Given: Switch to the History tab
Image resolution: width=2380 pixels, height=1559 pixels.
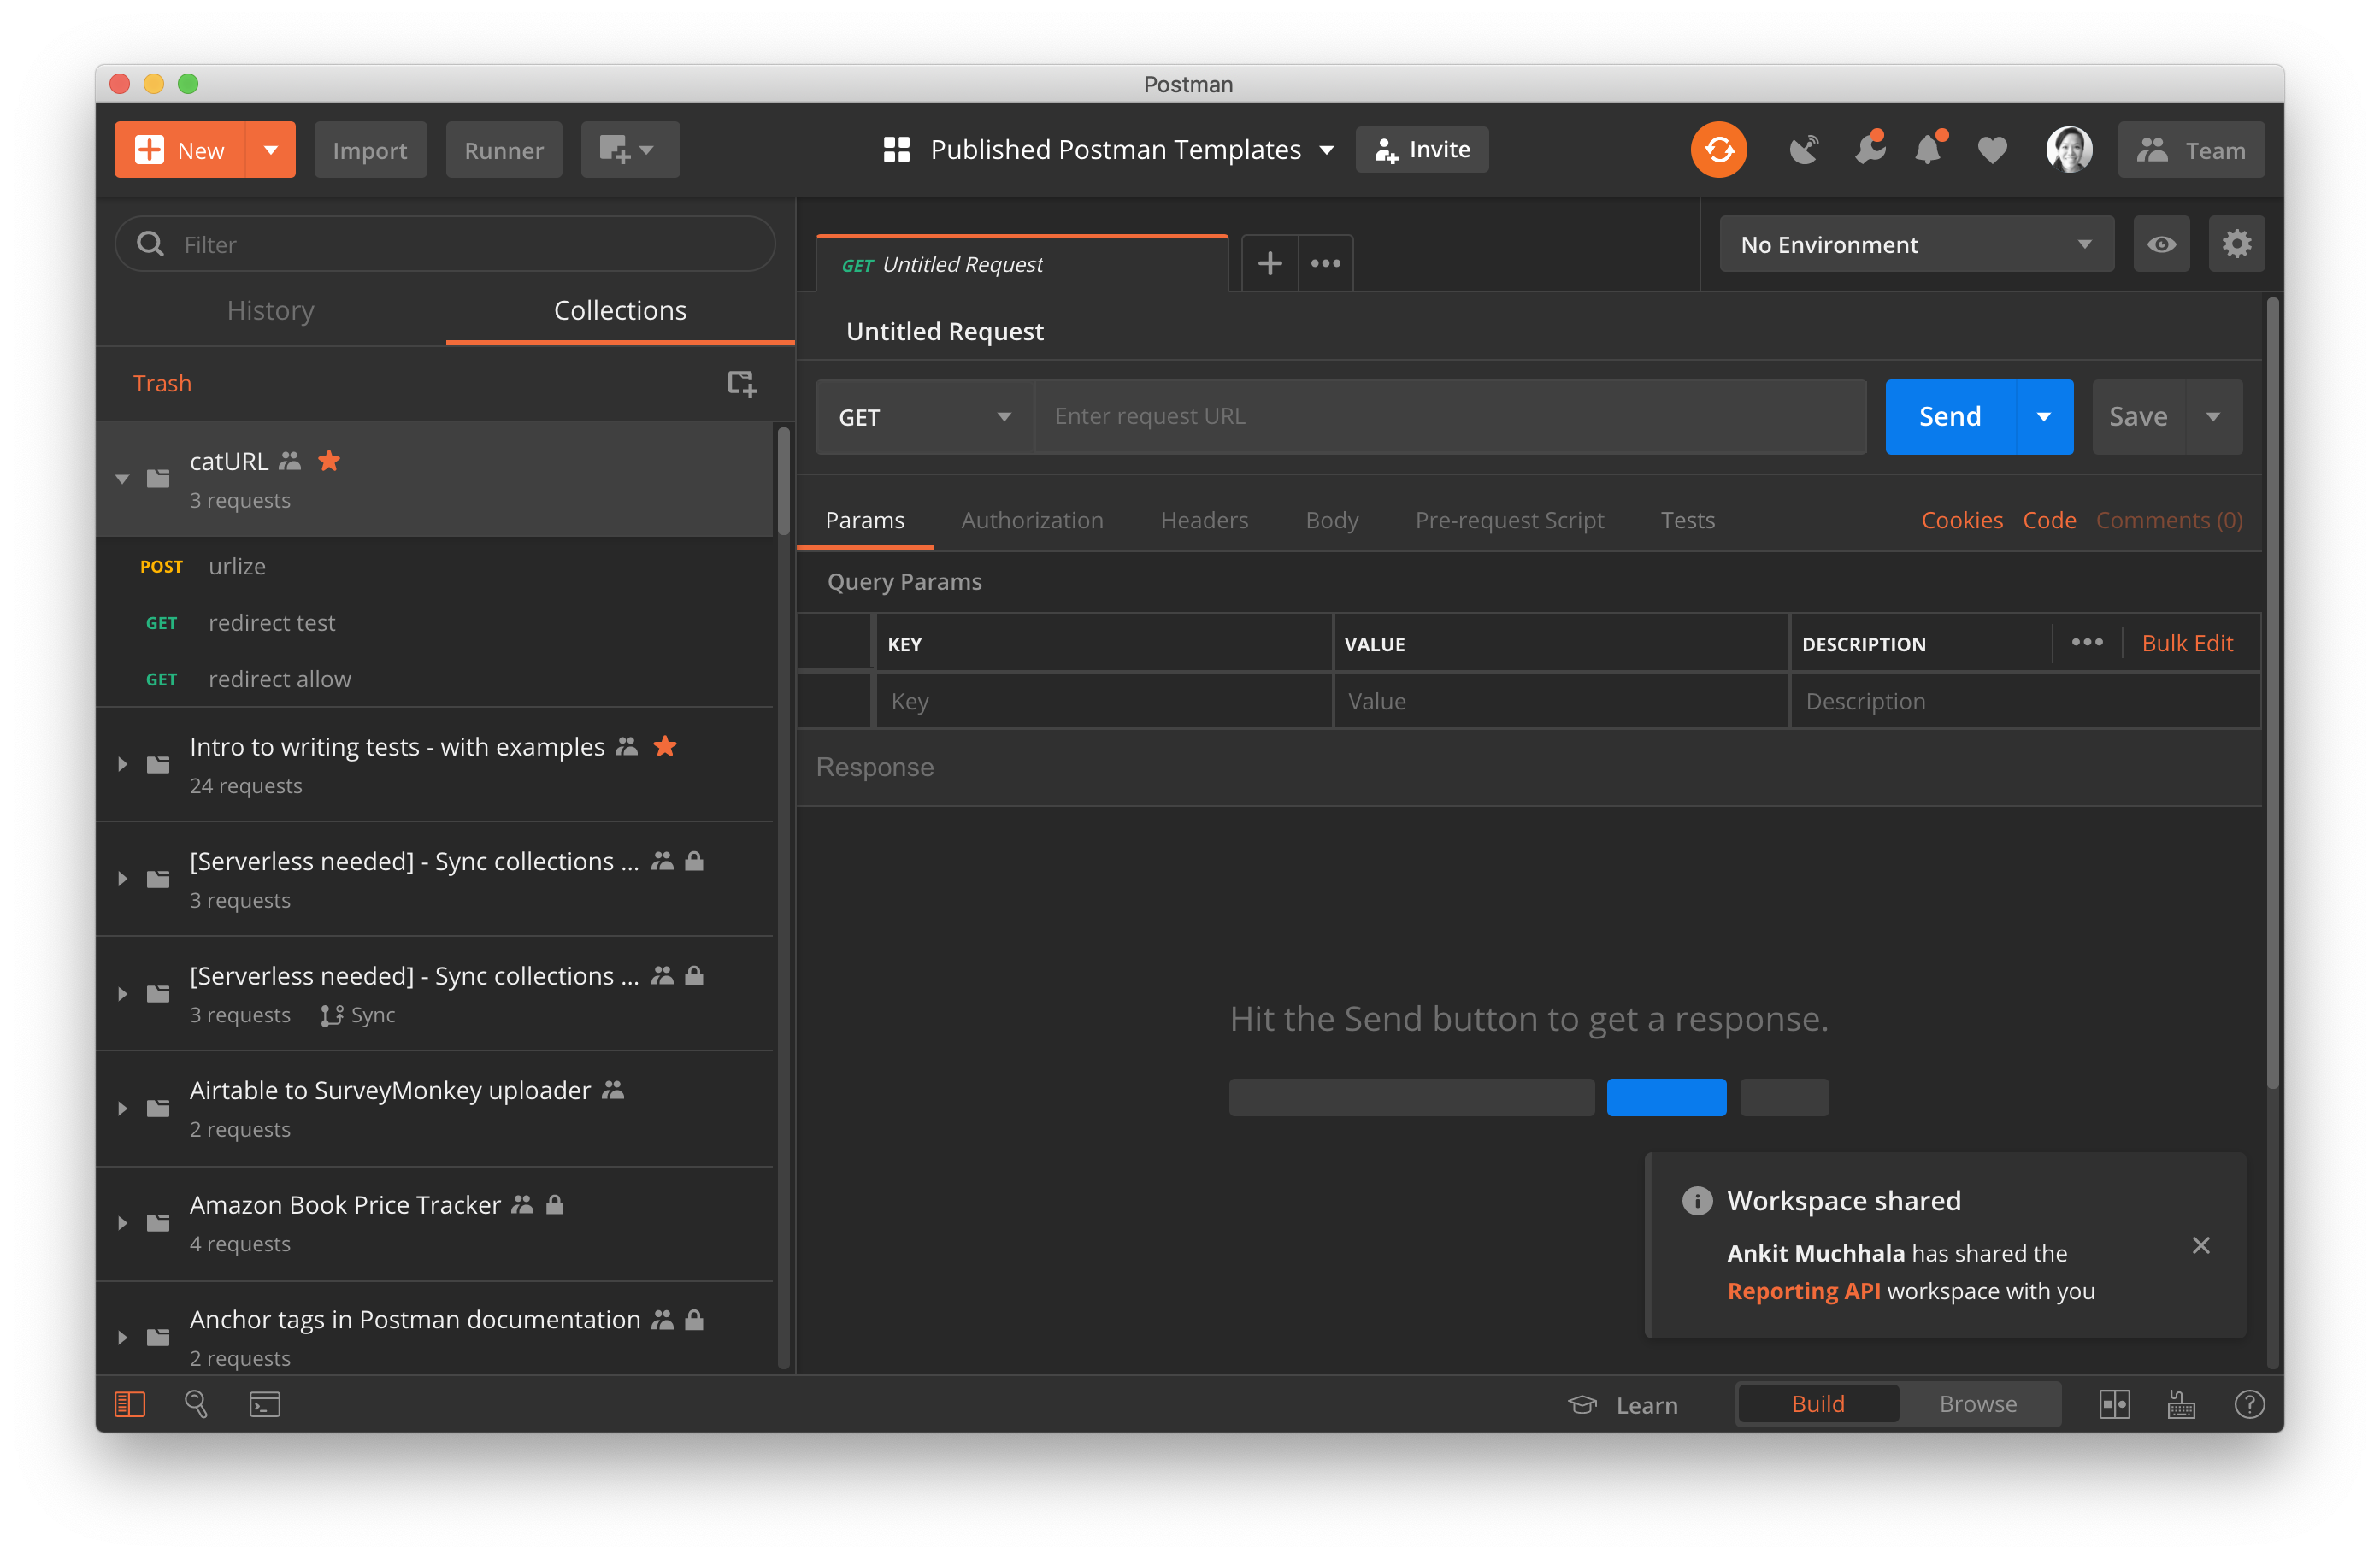Looking at the screenshot, I should (270, 310).
